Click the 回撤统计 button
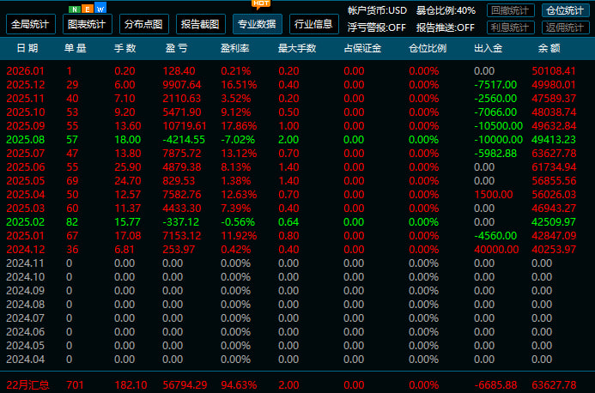The height and width of the screenshot is (393, 595). (511, 10)
